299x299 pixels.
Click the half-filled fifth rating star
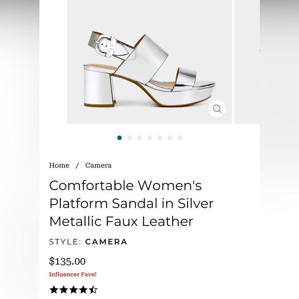93,290
